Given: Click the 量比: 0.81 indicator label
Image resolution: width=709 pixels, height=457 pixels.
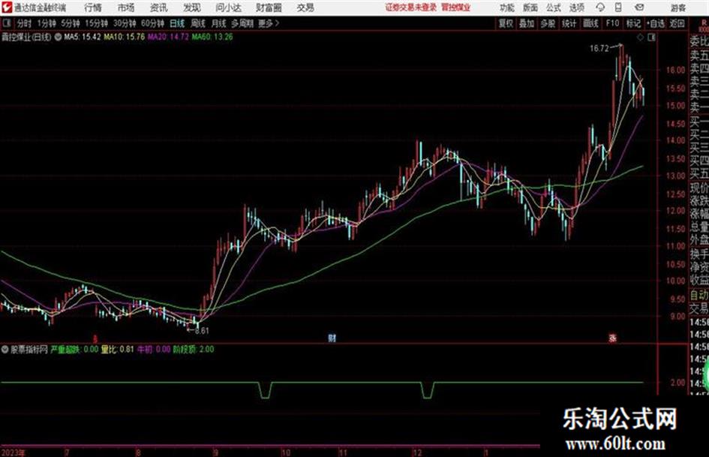Looking at the screenshot, I should (118, 349).
